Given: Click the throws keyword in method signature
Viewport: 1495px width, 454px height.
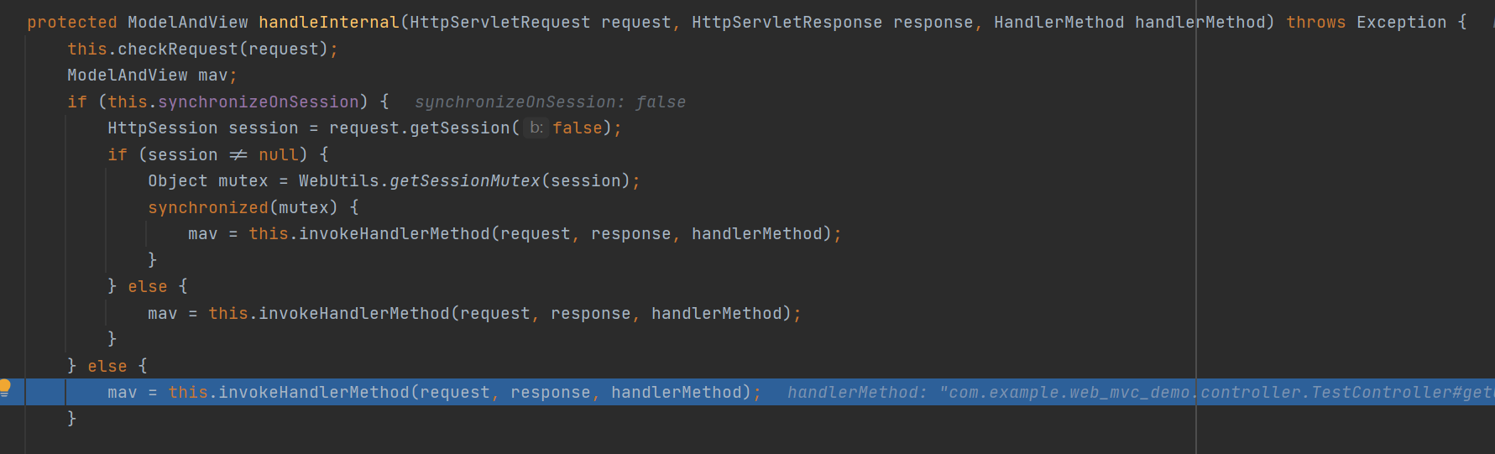Looking at the screenshot, I should [x=1315, y=23].
